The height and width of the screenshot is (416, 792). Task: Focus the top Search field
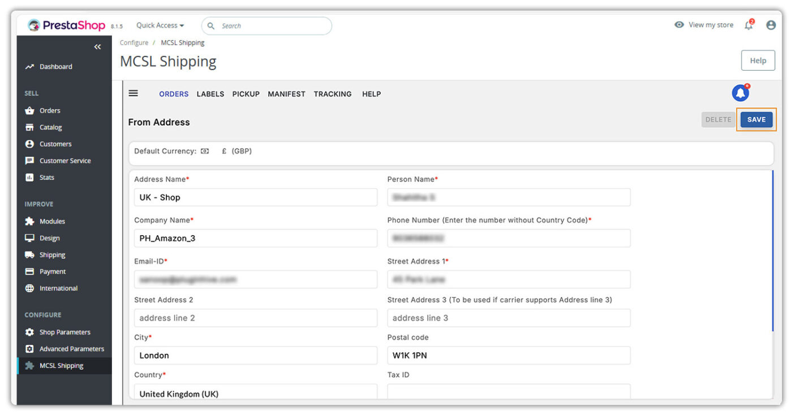tap(266, 26)
